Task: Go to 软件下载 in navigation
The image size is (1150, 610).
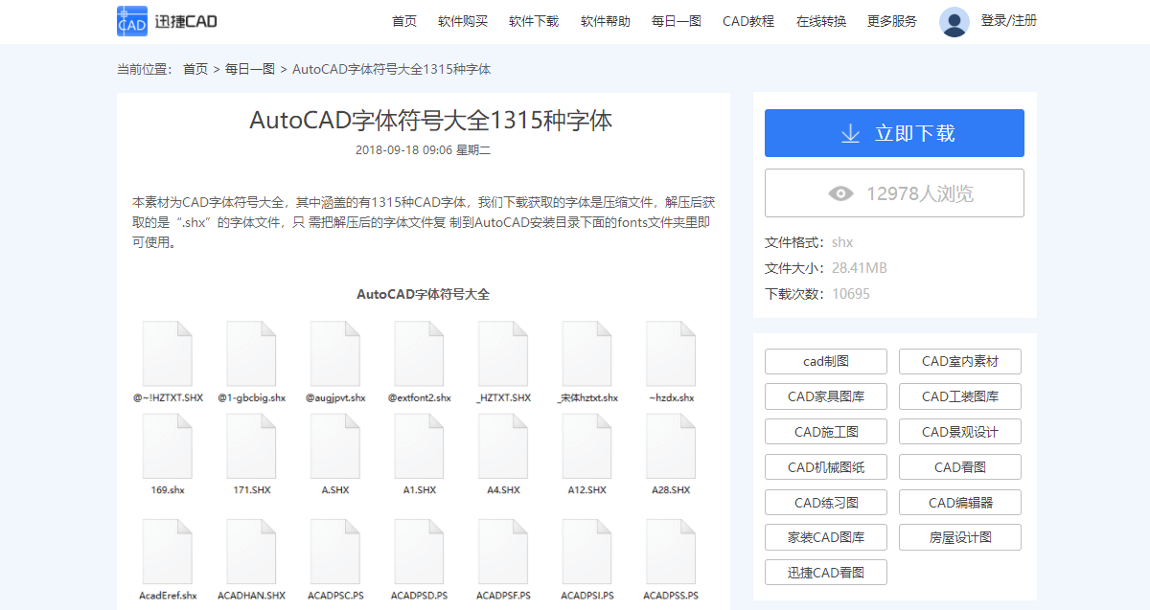Action: pyautogui.click(x=534, y=21)
